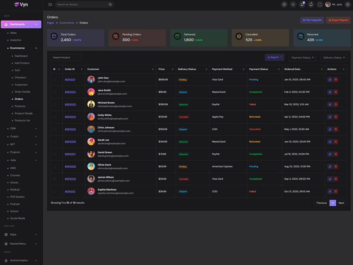Click the Export Report button

(x=338, y=20)
